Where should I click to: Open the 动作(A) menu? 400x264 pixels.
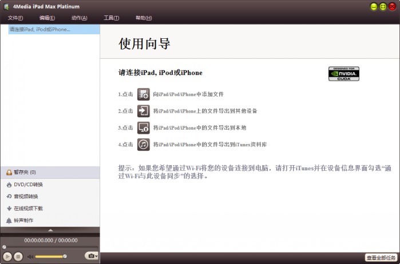[80, 18]
